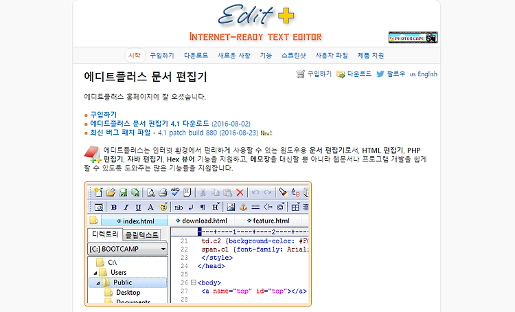515x312 pixels.
Task: Collapse the Public folder tree arrow
Action: click(x=98, y=282)
